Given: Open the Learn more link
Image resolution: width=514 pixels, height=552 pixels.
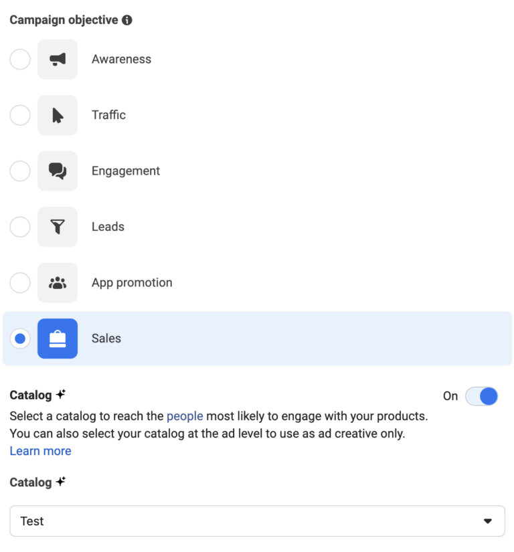Looking at the screenshot, I should 40,451.
